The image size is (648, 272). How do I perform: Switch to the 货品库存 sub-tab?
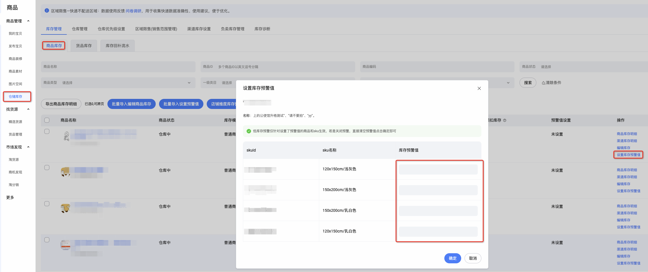(84, 46)
